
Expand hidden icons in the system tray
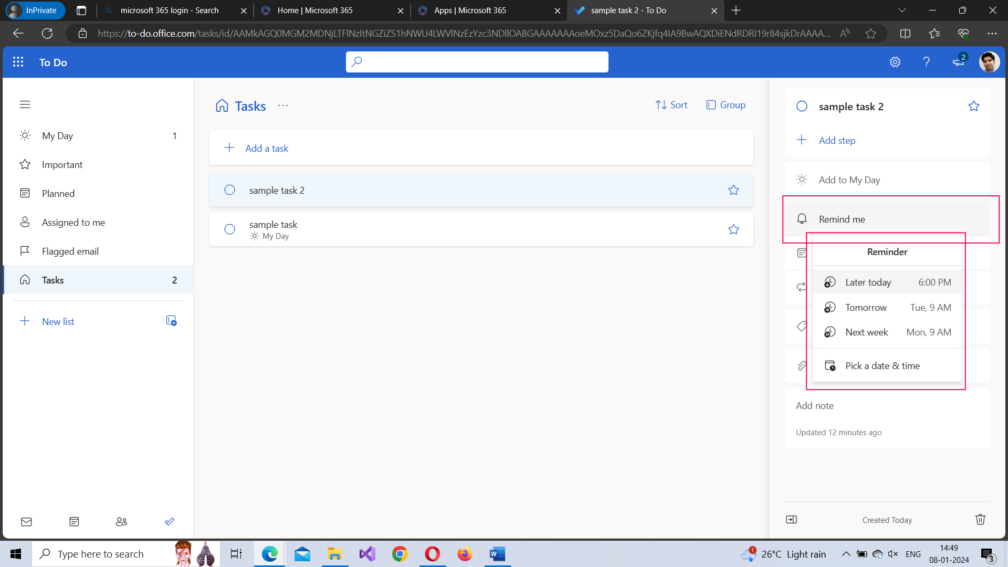click(x=846, y=553)
